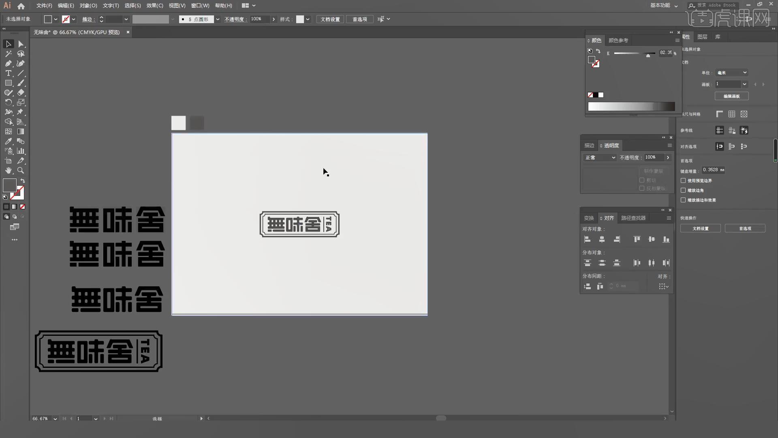This screenshot has height=438, width=778.
Task: Click the 编辑画板 button
Action: [731, 96]
